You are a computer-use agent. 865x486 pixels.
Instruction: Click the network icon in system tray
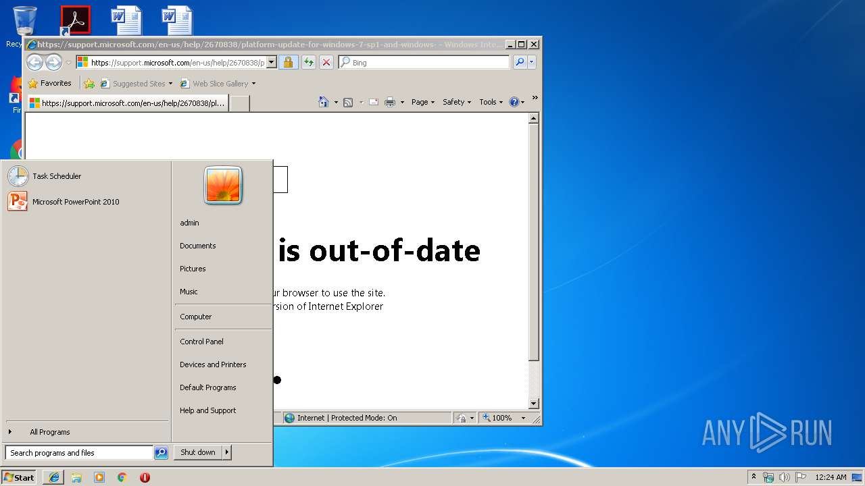tap(768, 477)
